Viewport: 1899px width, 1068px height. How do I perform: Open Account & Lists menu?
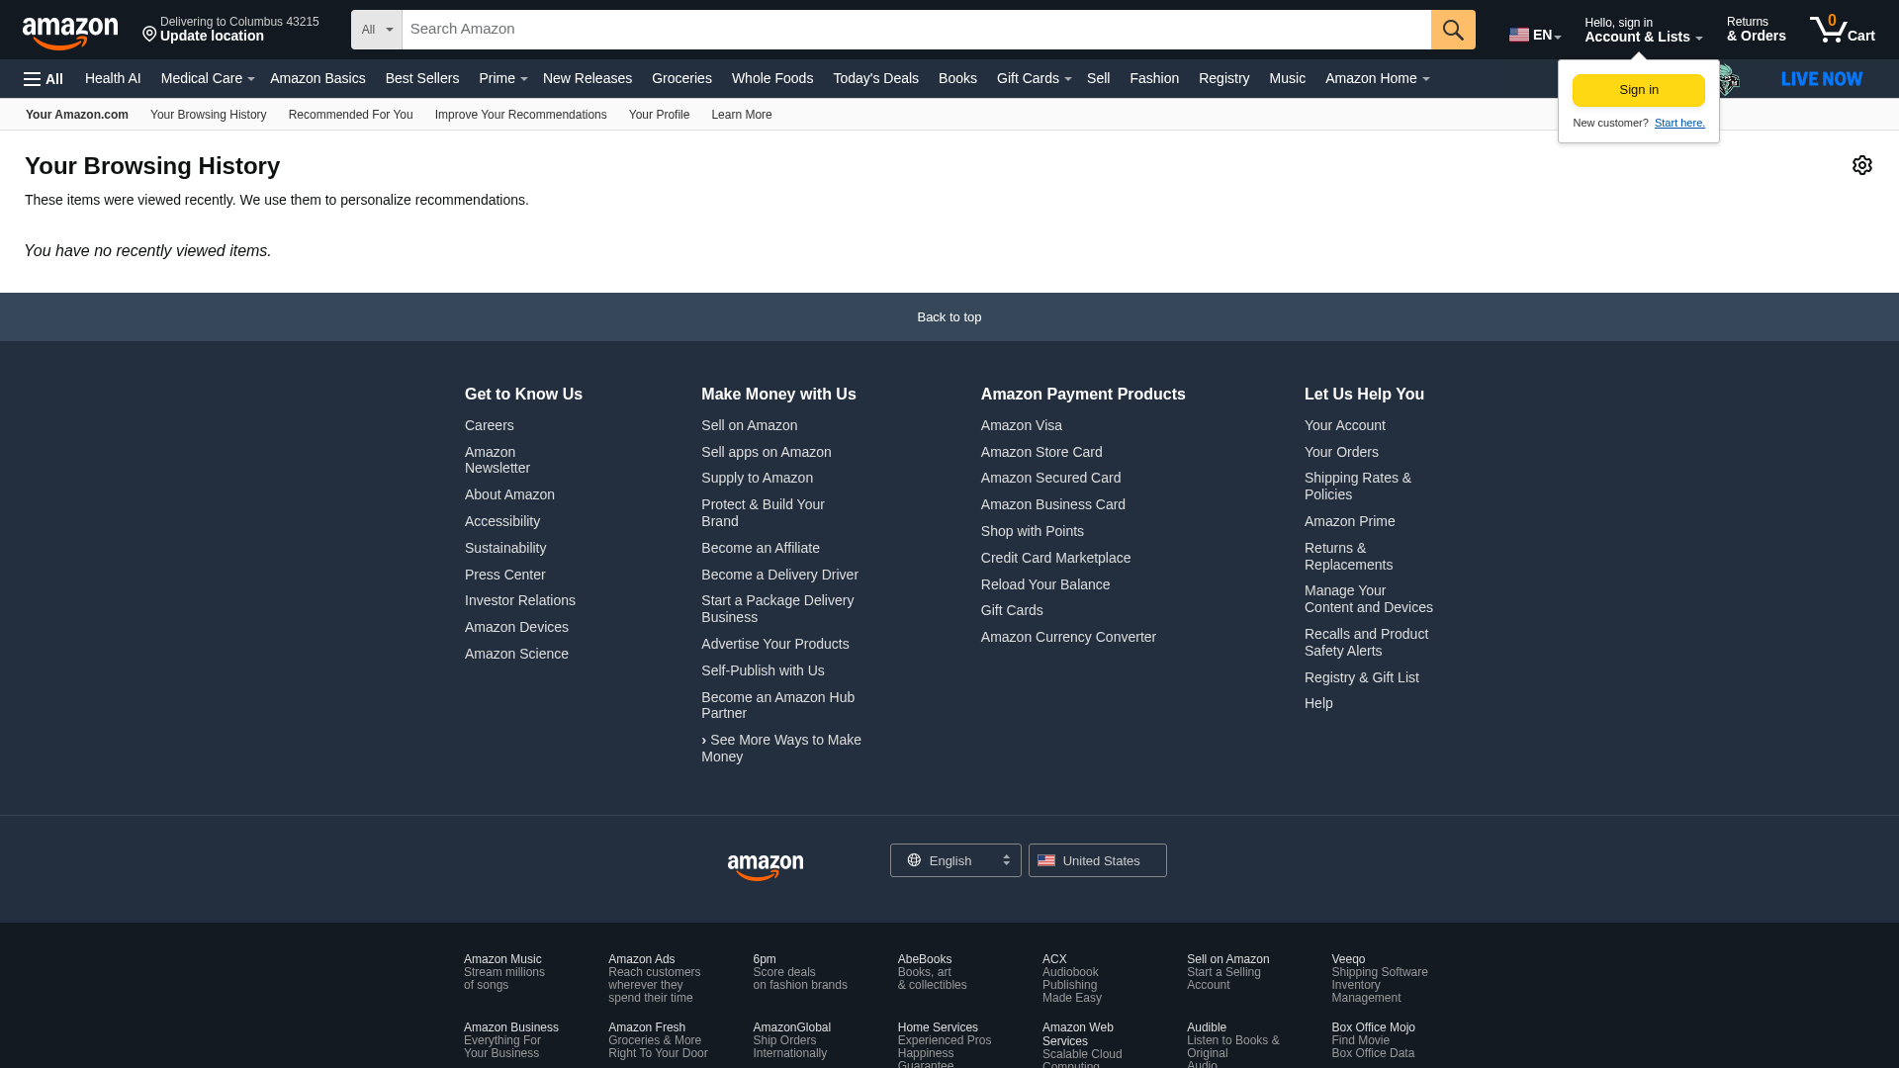point(1644,30)
